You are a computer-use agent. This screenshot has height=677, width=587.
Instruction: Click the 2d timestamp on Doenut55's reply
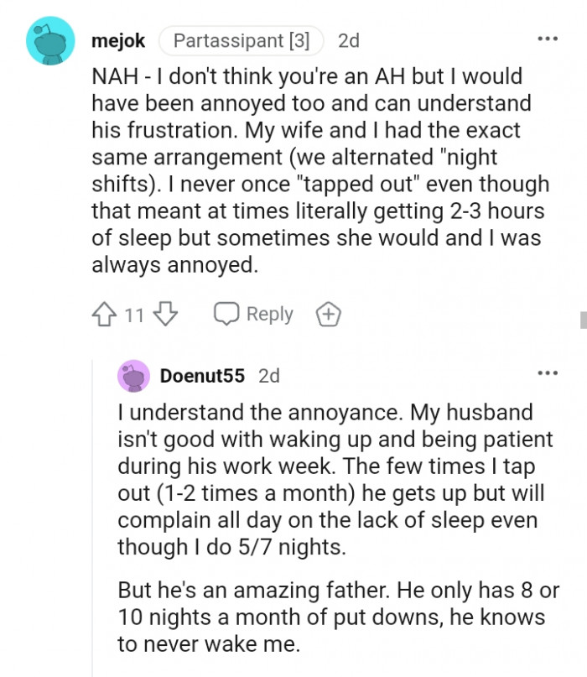click(x=269, y=376)
